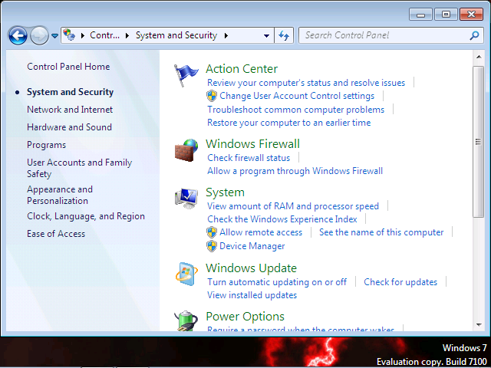Screen dimensions: 491x368
Task: Click the Forward arrow navigation button
Action: (39, 35)
